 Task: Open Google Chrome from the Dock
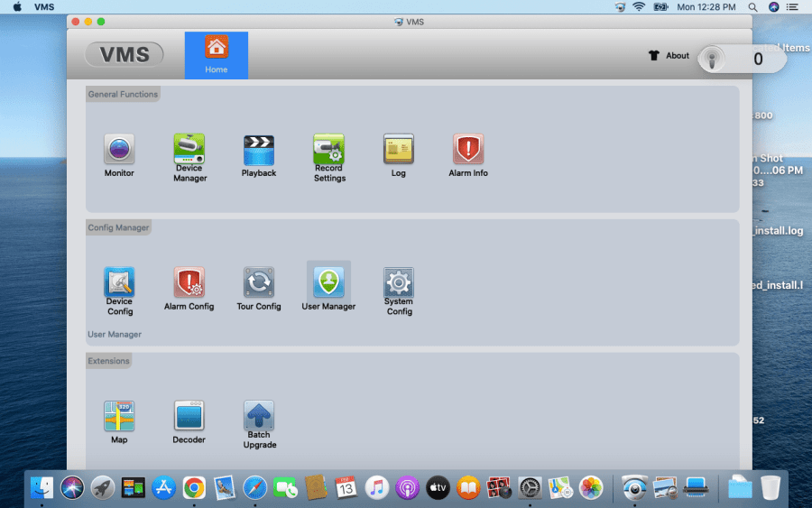point(194,488)
